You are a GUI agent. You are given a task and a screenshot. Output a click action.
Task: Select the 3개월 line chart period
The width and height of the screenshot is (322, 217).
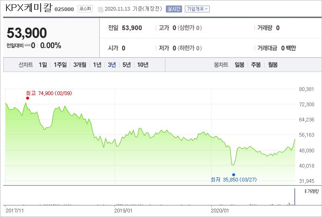click(x=80, y=65)
